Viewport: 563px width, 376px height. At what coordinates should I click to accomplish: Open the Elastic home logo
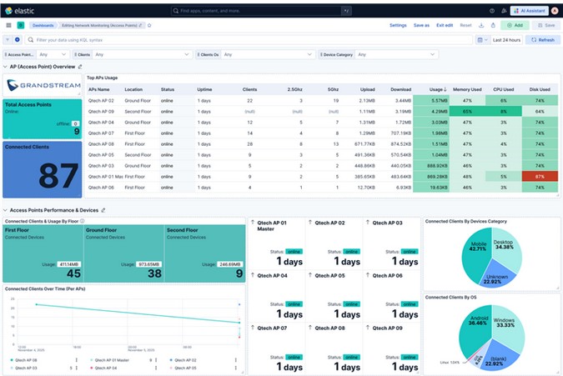(x=20, y=11)
